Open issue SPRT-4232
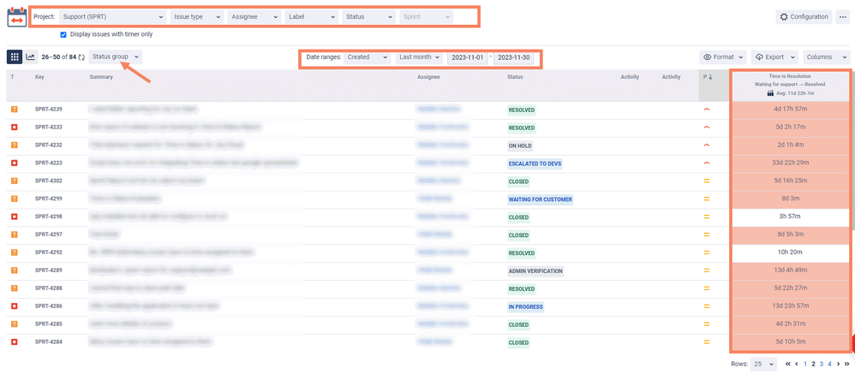The image size is (855, 380). point(49,145)
